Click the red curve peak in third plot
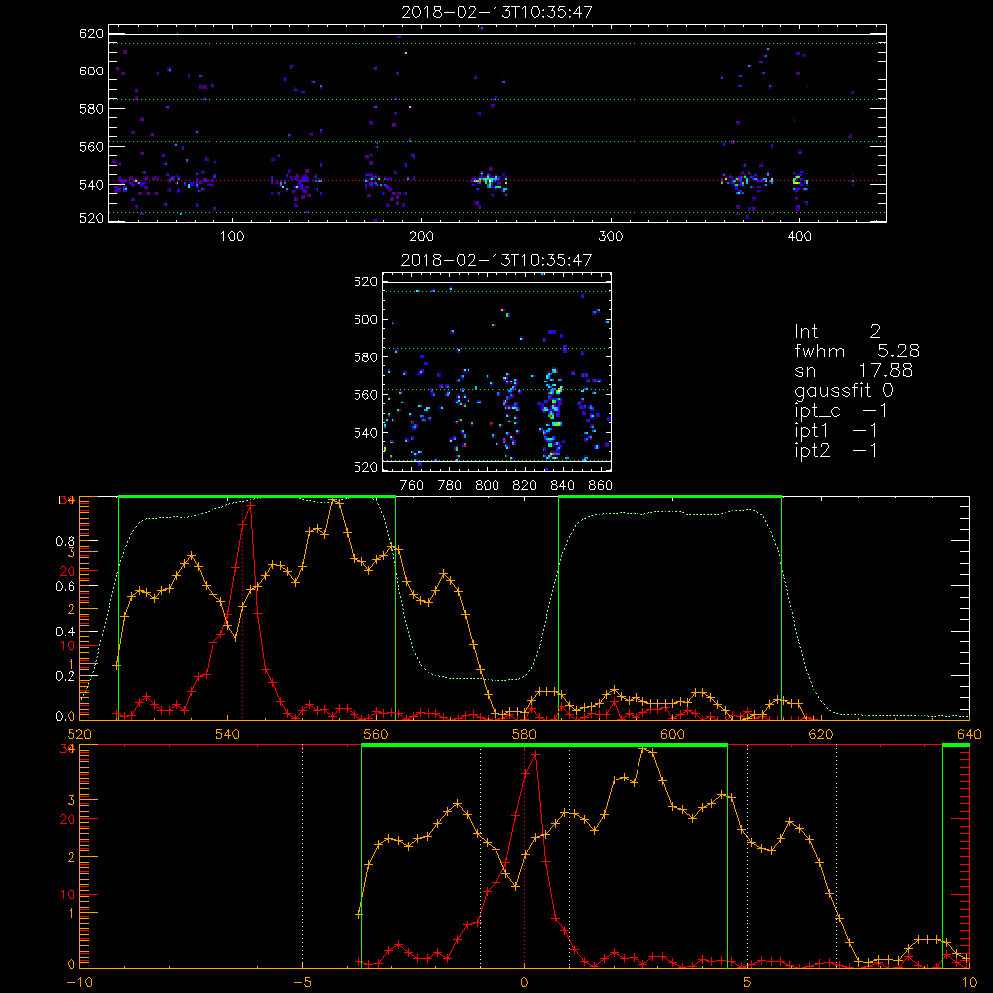The width and height of the screenshot is (993, 993). [x=251, y=504]
